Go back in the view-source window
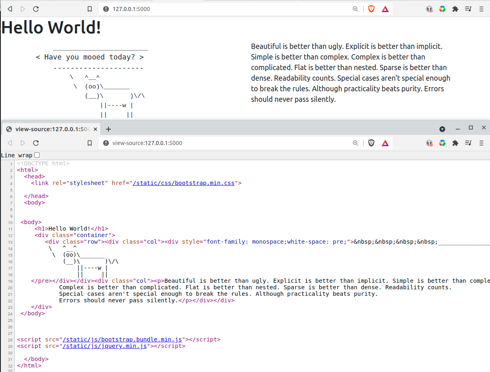 point(10,143)
